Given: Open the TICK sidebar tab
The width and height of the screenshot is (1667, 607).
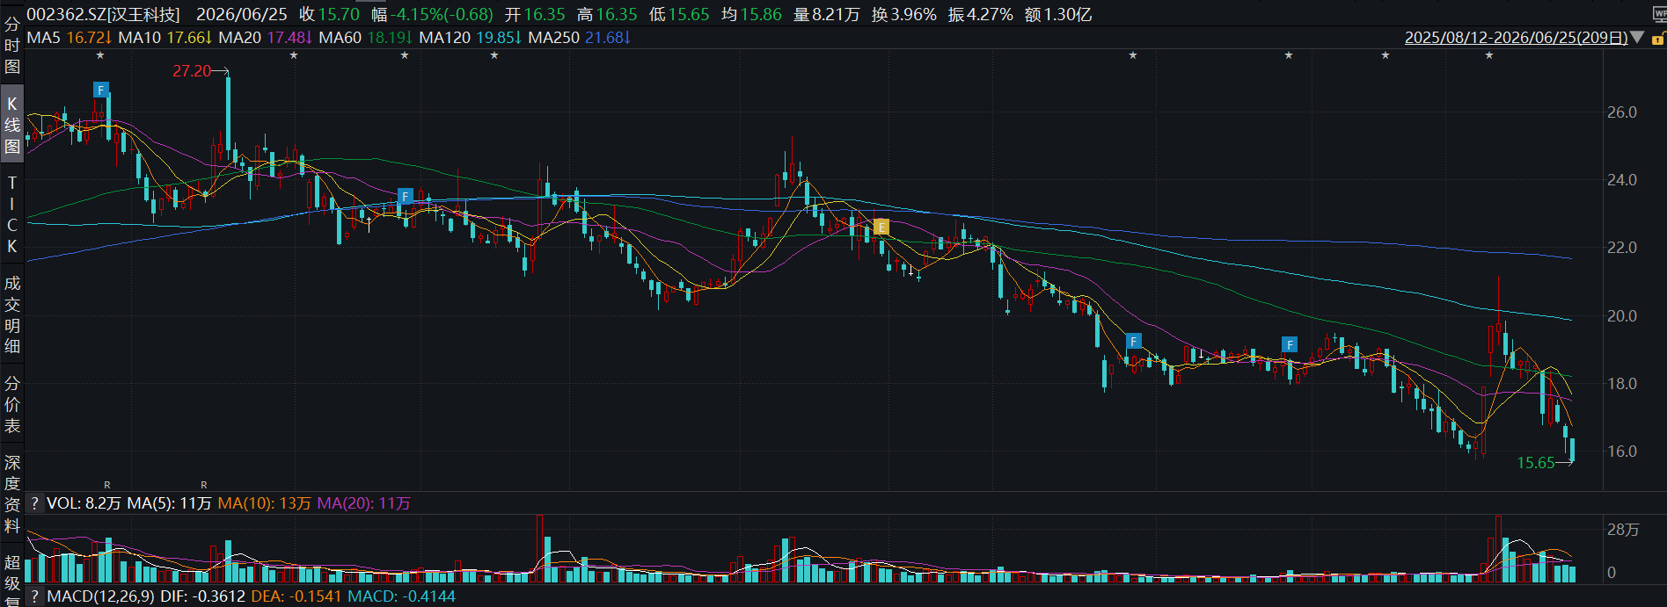Looking at the screenshot, I should pyautogui.click(x=11, y=214).
